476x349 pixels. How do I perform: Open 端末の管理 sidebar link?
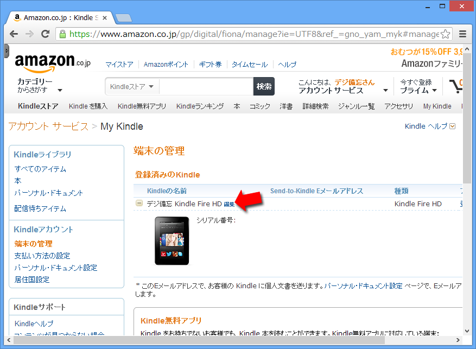[x=34, y=244]
